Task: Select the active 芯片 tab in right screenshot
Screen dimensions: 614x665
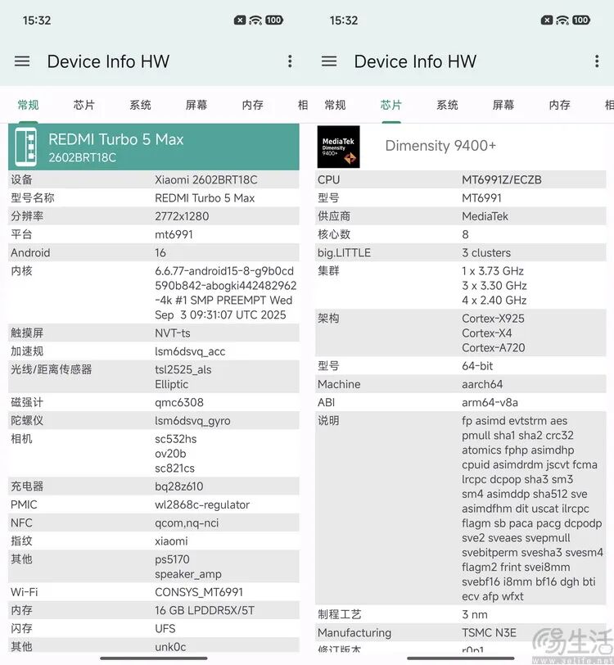Action: [391, 105]
